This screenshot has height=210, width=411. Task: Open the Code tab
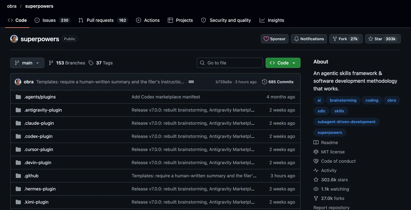[x=17, y=20]
